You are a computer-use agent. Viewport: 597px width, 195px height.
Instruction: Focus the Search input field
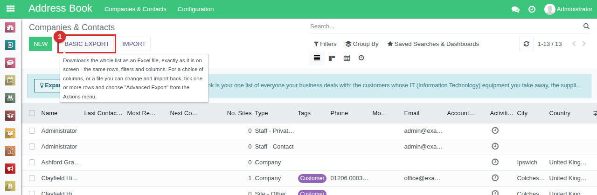click(x=445, y=26)
